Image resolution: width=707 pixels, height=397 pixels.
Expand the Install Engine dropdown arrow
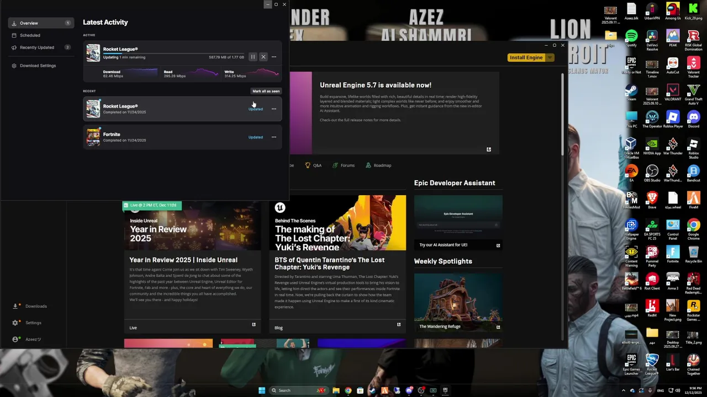(549, 57)
